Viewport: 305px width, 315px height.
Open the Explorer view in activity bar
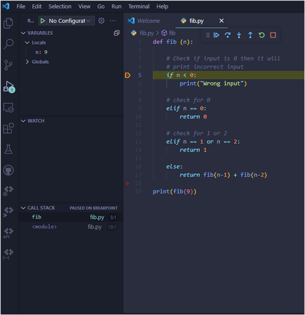[x=8, y=23]
